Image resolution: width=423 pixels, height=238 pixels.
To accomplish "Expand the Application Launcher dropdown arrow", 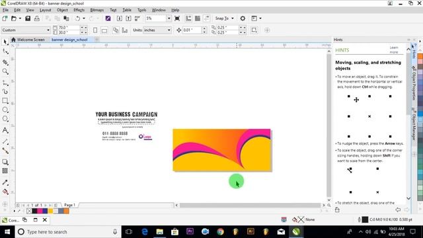I will click(260, 19).
